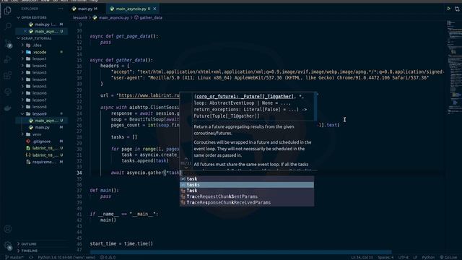Image resolution: width=462 pixels, height=260 pixels.
Task: Close main_asyn... in Open Editors
Action: [25, 31]
